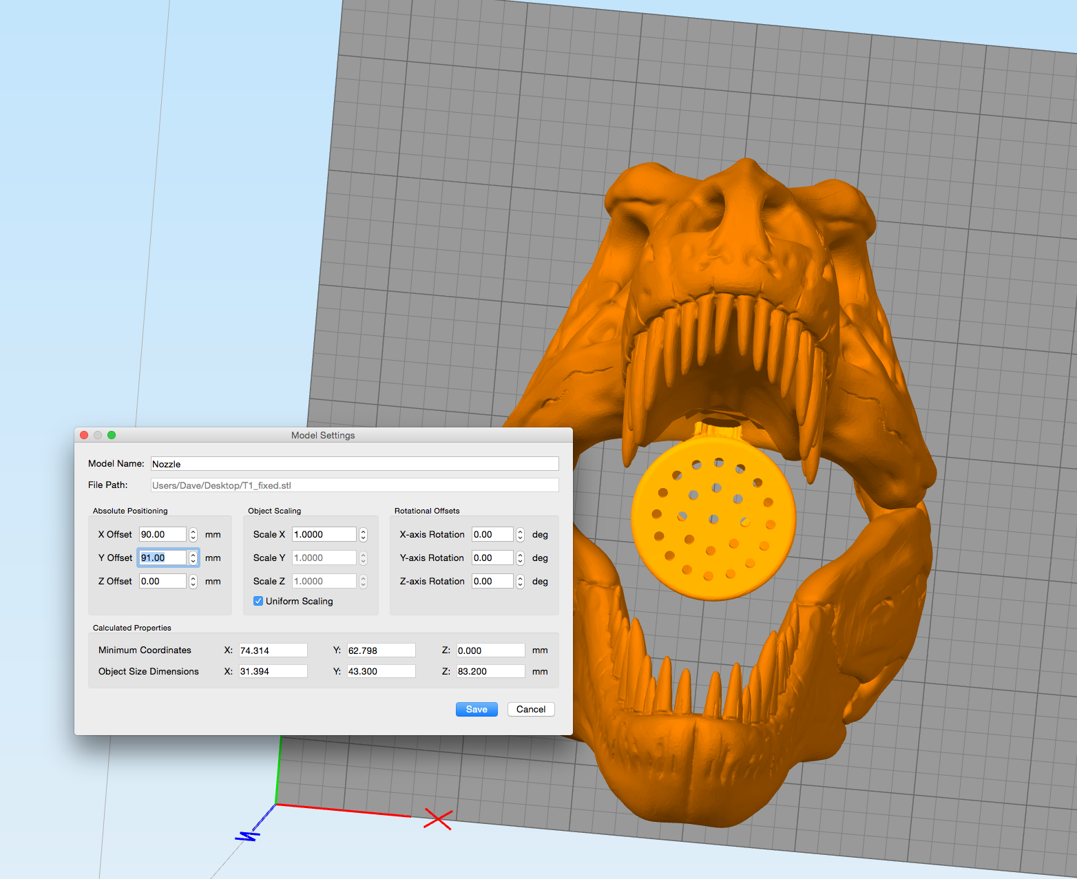Viewport: 1077px width, 879px height.
Task: Focus the Z-axis Rotation field
Action: (492, 581)
